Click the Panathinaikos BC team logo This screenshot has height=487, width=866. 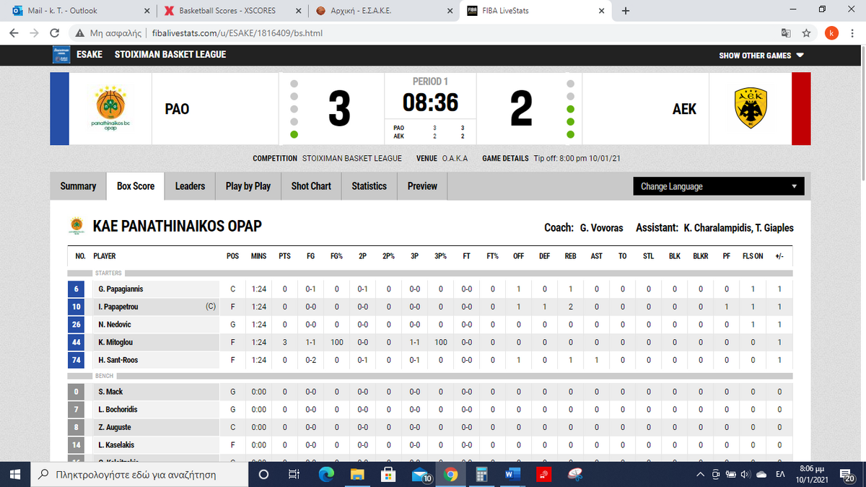tap(110, 108)
